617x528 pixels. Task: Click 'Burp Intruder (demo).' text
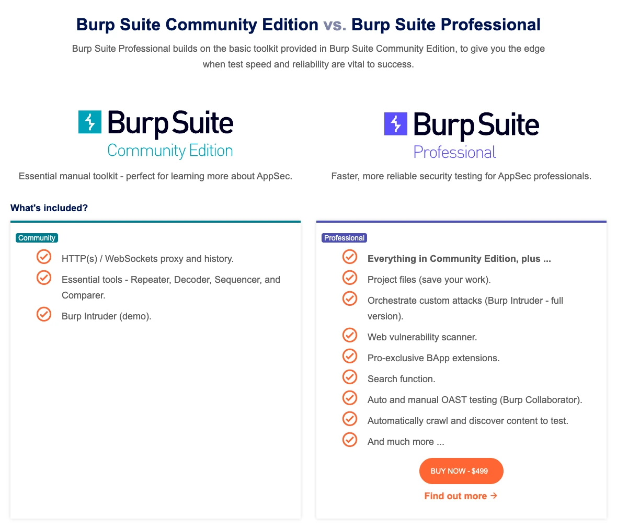tap(106, 316)
